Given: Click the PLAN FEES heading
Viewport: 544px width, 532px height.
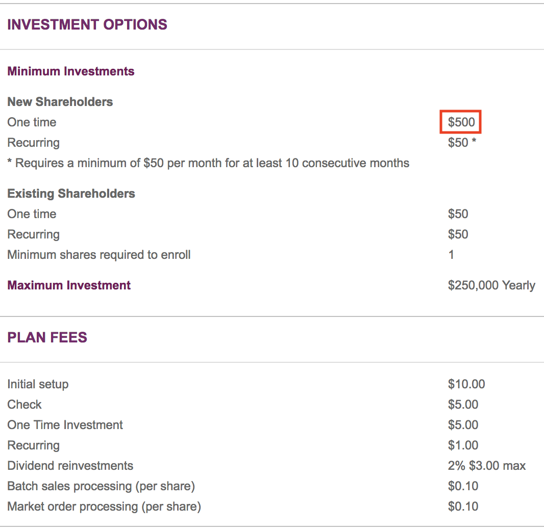Looking at the screenshot, I should pyautogui.click(x=47, y=337).
